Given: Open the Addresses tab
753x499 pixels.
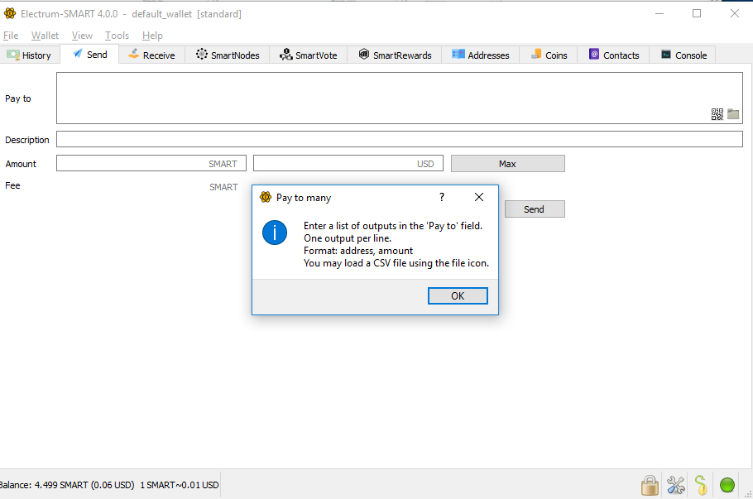Looking at the screenshot, I should pyautogui.click(x=480, y=55).
